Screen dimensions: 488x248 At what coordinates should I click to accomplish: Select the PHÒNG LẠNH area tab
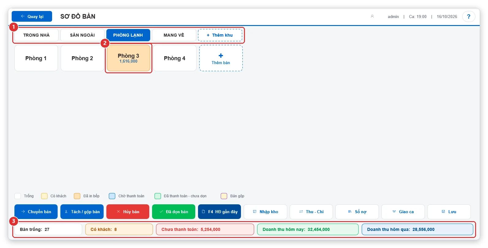pyautogui.click(x=128, y=35)
